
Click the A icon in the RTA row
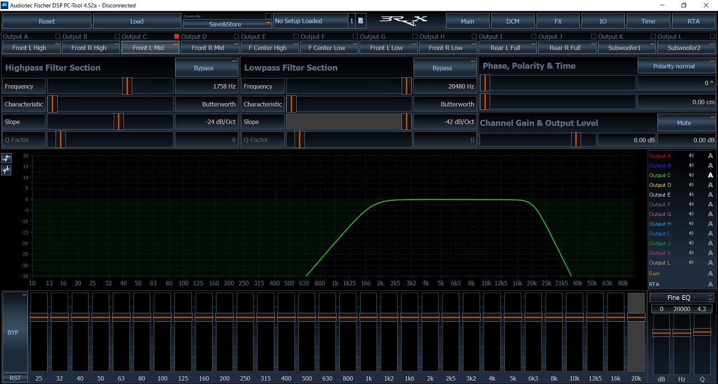point(711,285)
